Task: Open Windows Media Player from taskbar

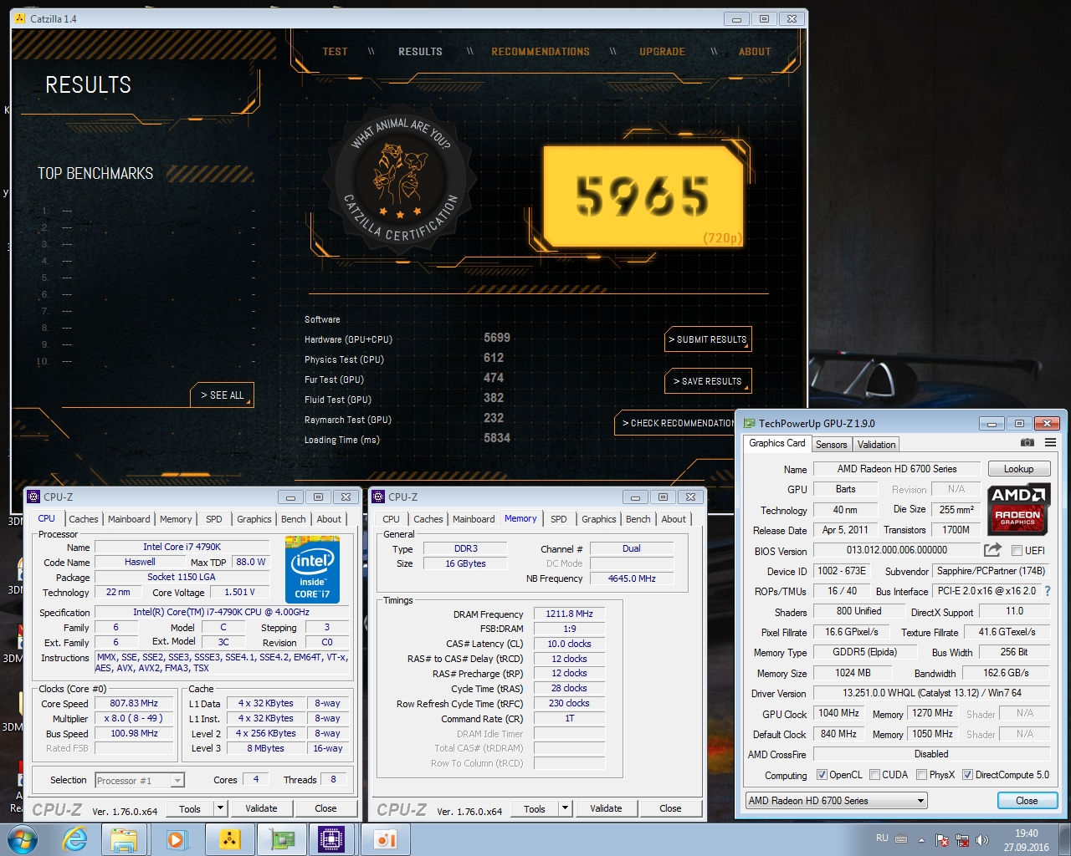Action: [176, 839]
